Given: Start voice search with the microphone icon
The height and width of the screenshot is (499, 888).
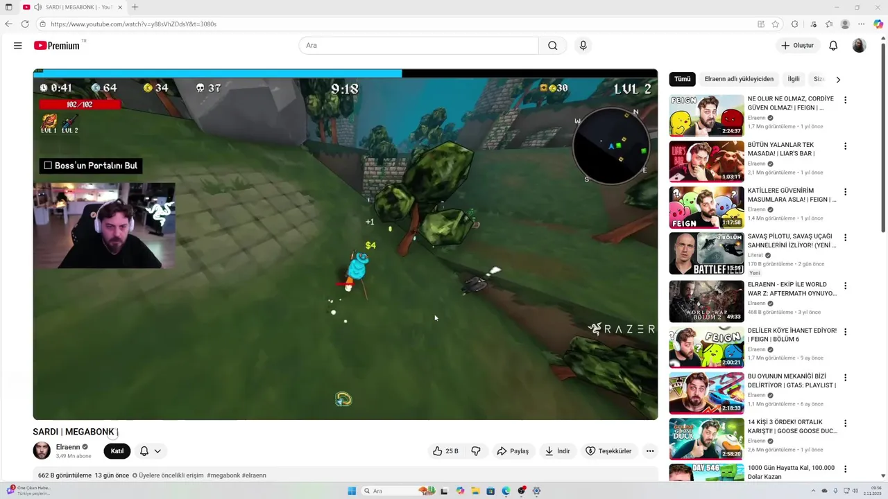Looking at the screenshot, I should coord(583,46).
